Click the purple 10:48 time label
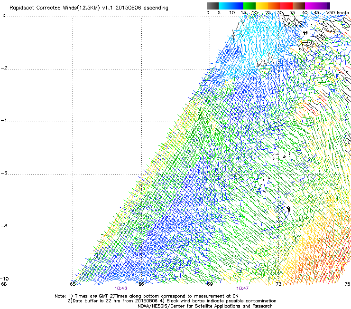The width and height of the screenshot is (351, 309). [120, 289]
